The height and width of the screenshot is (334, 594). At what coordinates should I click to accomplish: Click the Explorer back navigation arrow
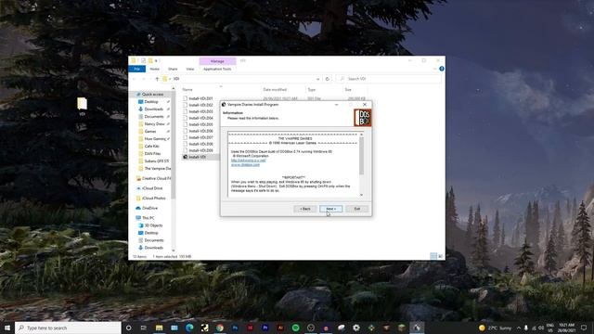tap(134, 79)
